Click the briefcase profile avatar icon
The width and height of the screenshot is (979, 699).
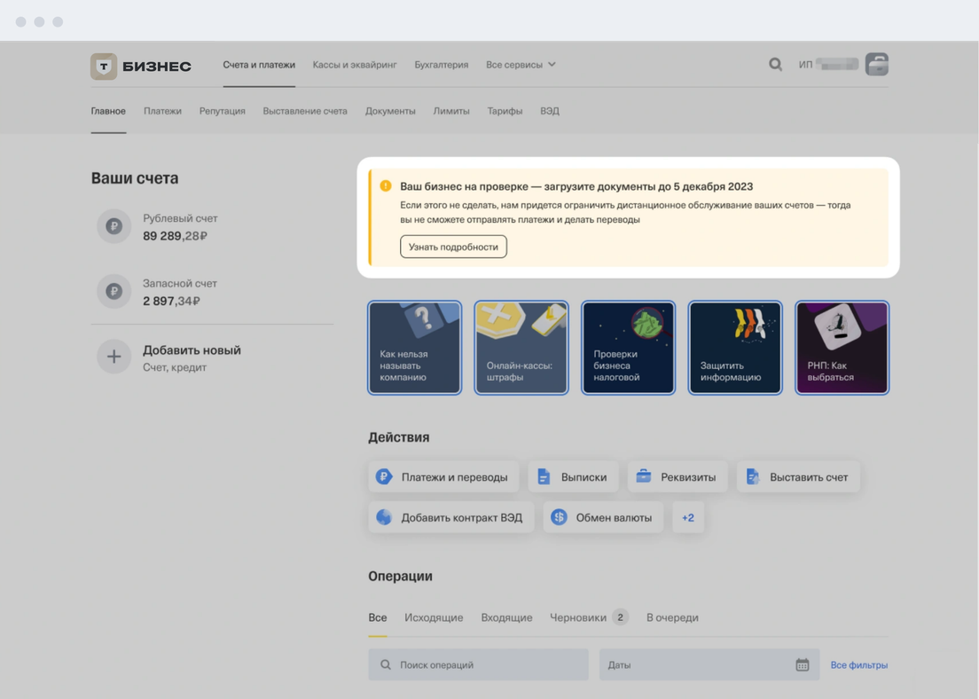[x=876, y=65]
